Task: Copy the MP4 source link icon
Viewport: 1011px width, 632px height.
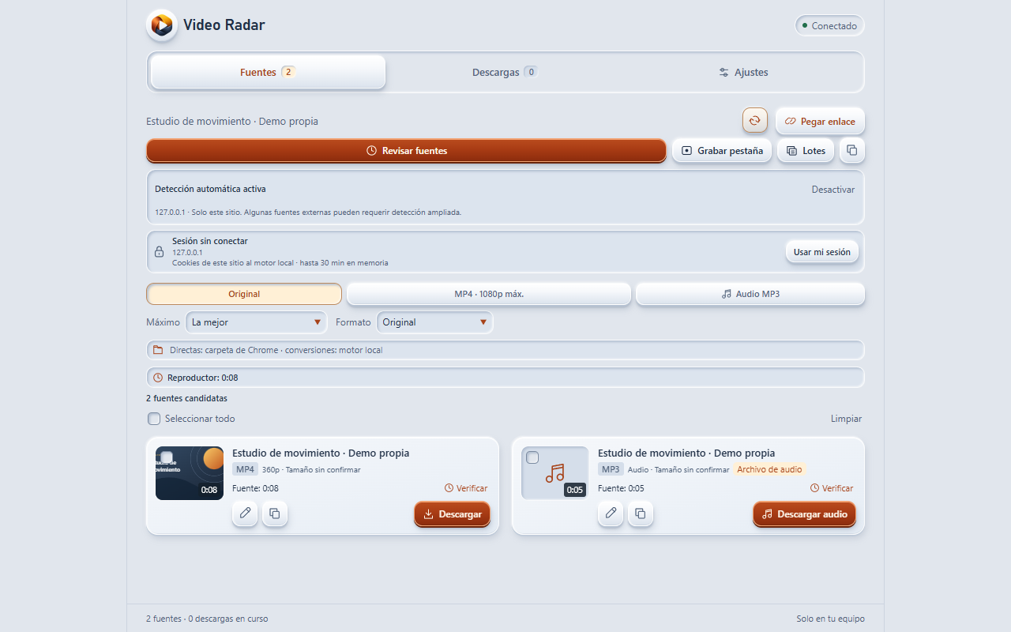Action: pos(275,513)
